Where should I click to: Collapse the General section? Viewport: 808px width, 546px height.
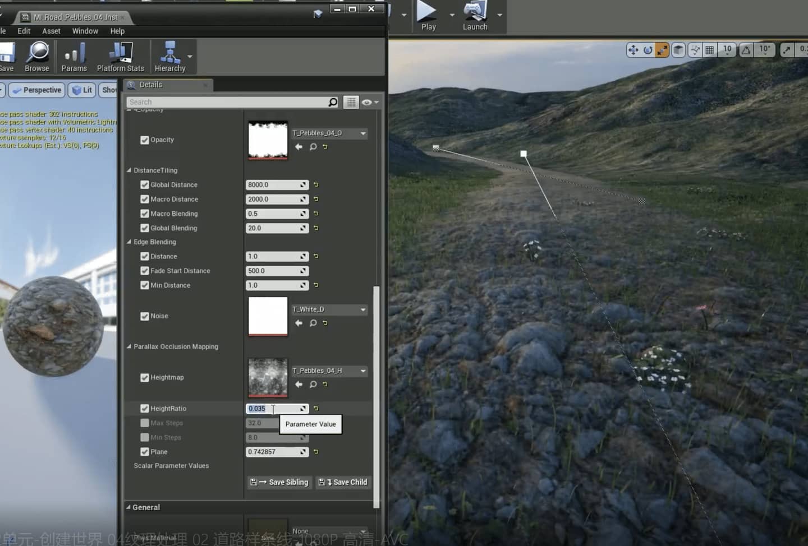click(x=128, y=507)
